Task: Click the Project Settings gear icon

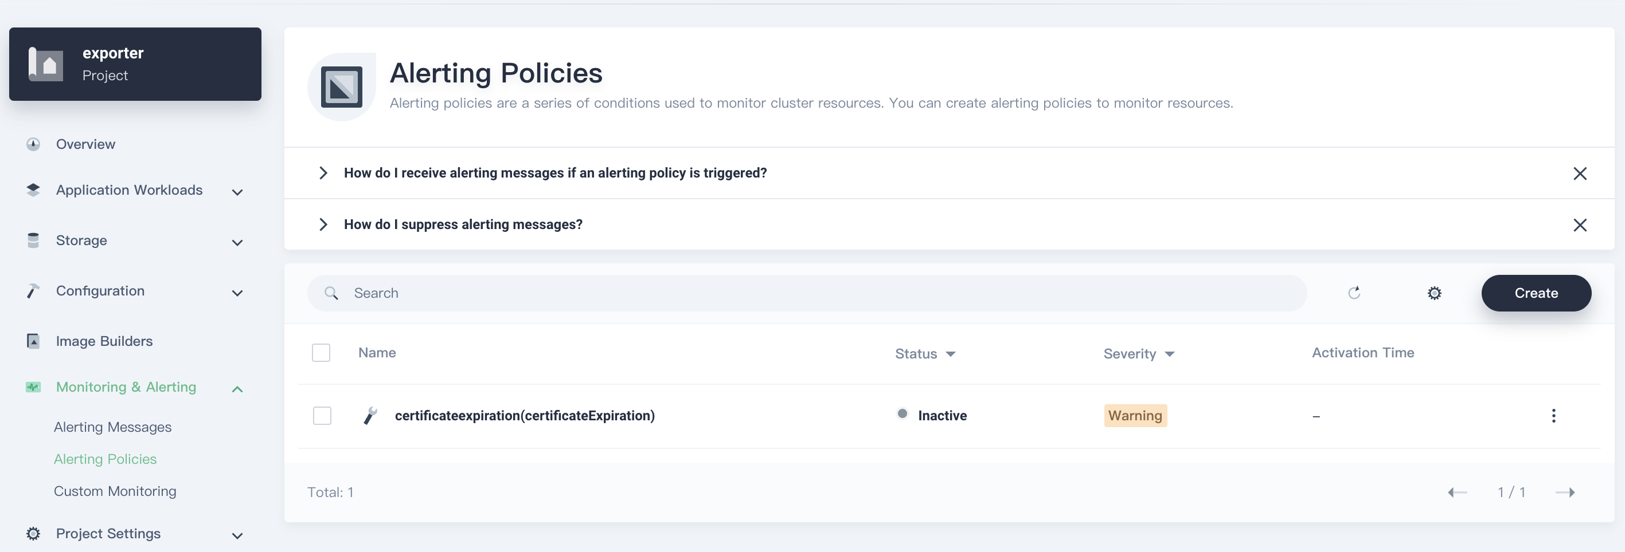Action: [33, 533]
